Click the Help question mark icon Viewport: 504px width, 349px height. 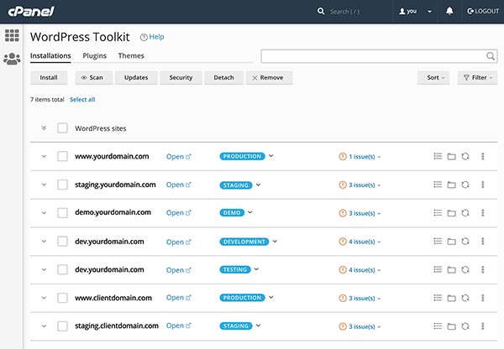[x=144, y=37]
